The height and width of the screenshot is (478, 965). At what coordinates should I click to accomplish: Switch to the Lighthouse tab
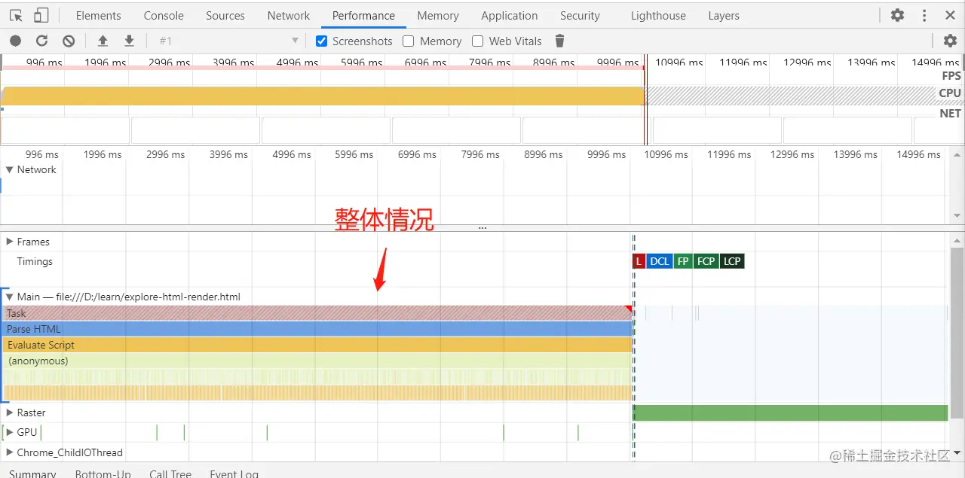coord(658,15)
